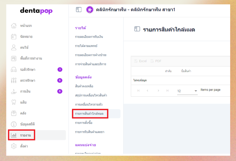Click the sofa icon beside รอคิวรักษา

click(14, 69)
